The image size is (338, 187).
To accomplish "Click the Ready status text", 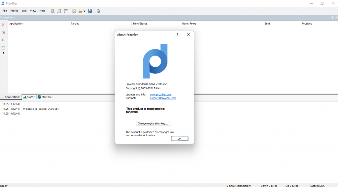I will tap(4, 186).
